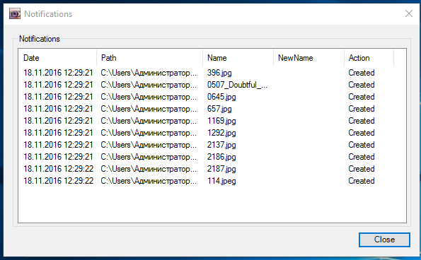Select the 1169.jpg entry
421x260 pixels.
(x=221, y=121)
